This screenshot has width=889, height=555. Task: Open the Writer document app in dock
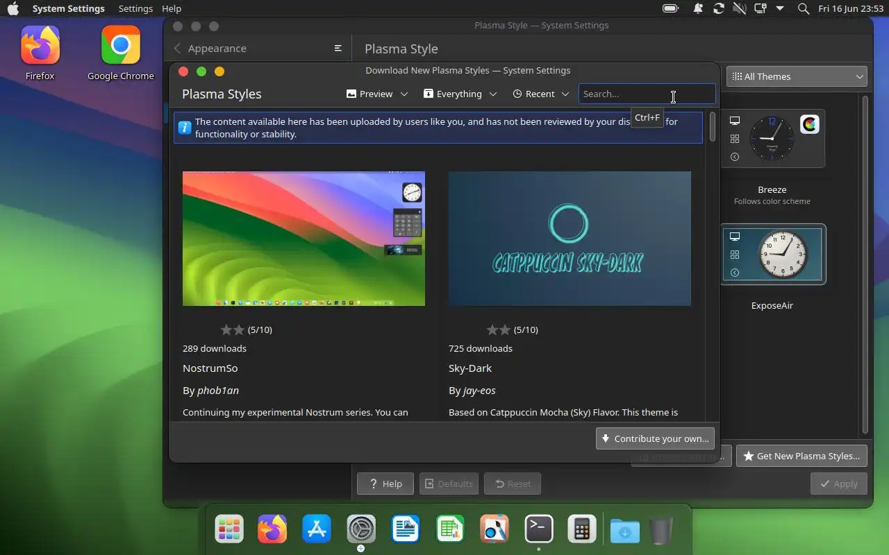[406, 530]
